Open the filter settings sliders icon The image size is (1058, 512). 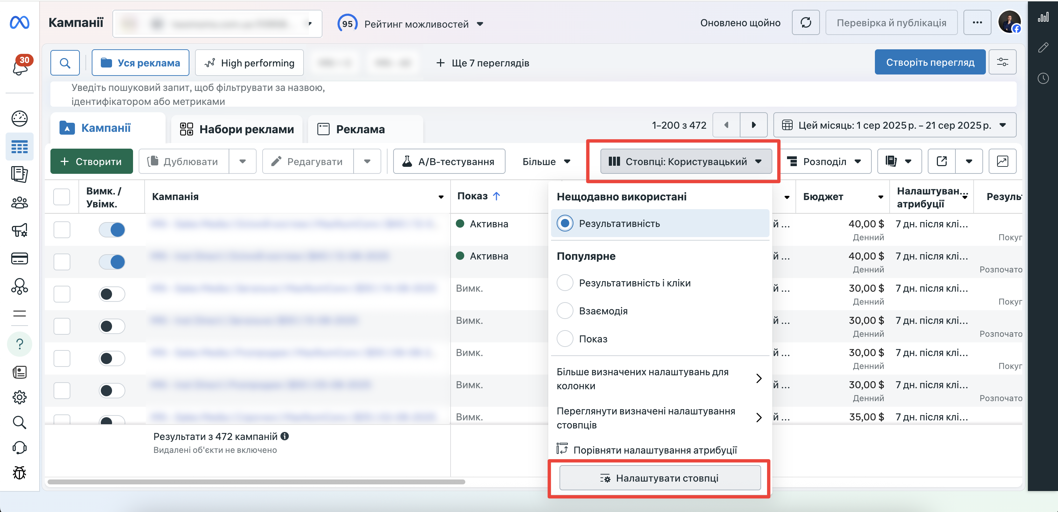point(1002,62)
